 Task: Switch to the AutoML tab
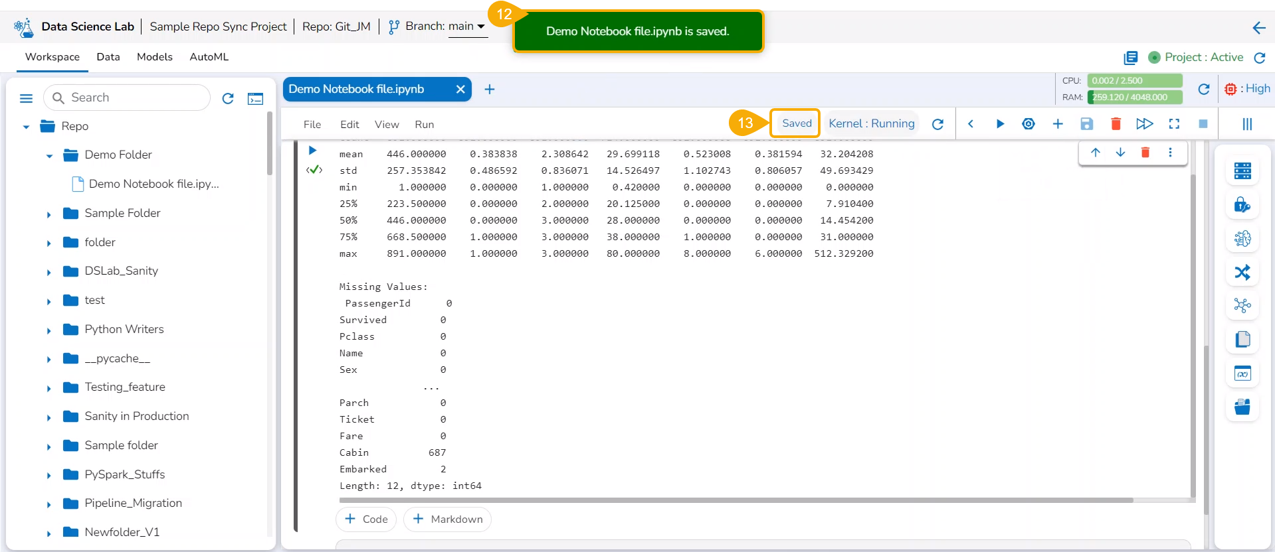[209, 57]
